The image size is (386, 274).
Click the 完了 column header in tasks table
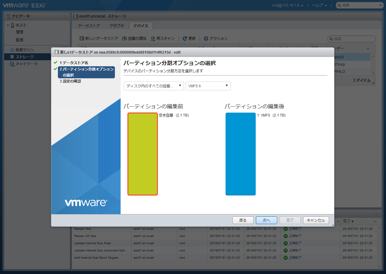349,221
